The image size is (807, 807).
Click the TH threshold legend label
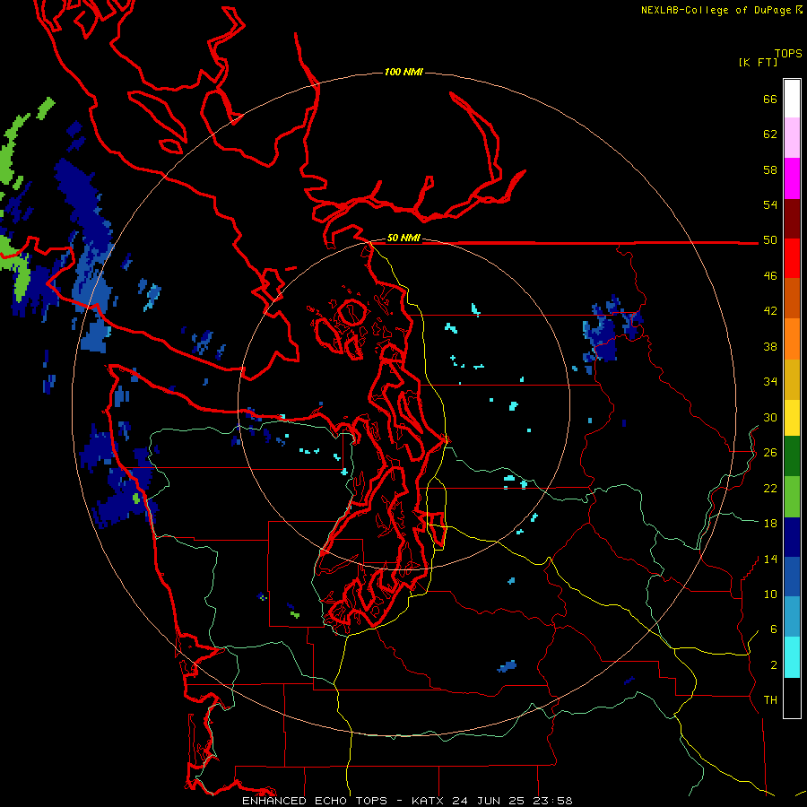pos(770,700)
